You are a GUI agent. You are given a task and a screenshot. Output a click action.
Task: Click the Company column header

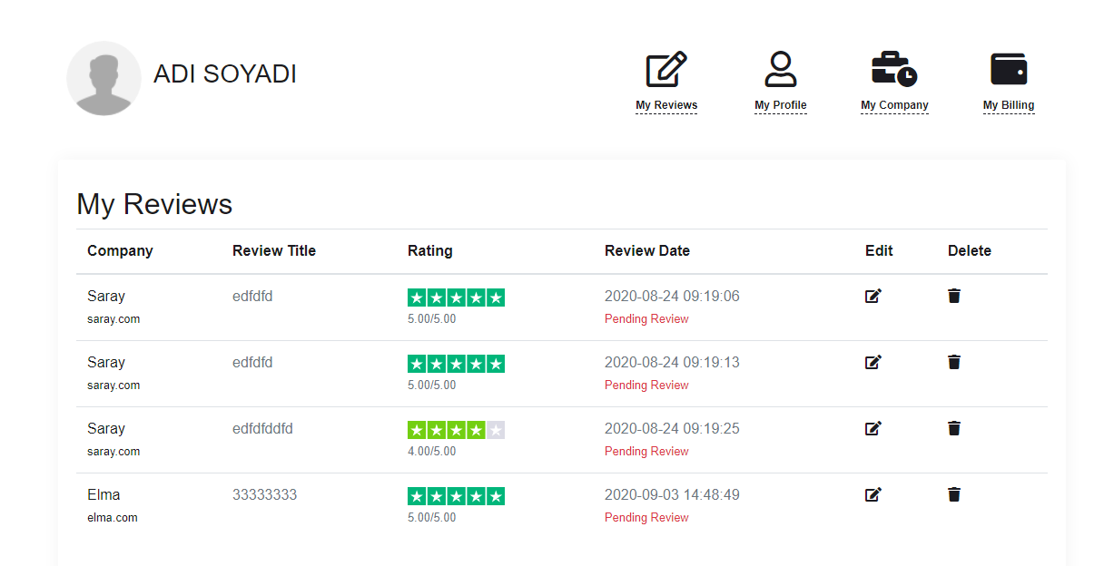click(120, 251)
